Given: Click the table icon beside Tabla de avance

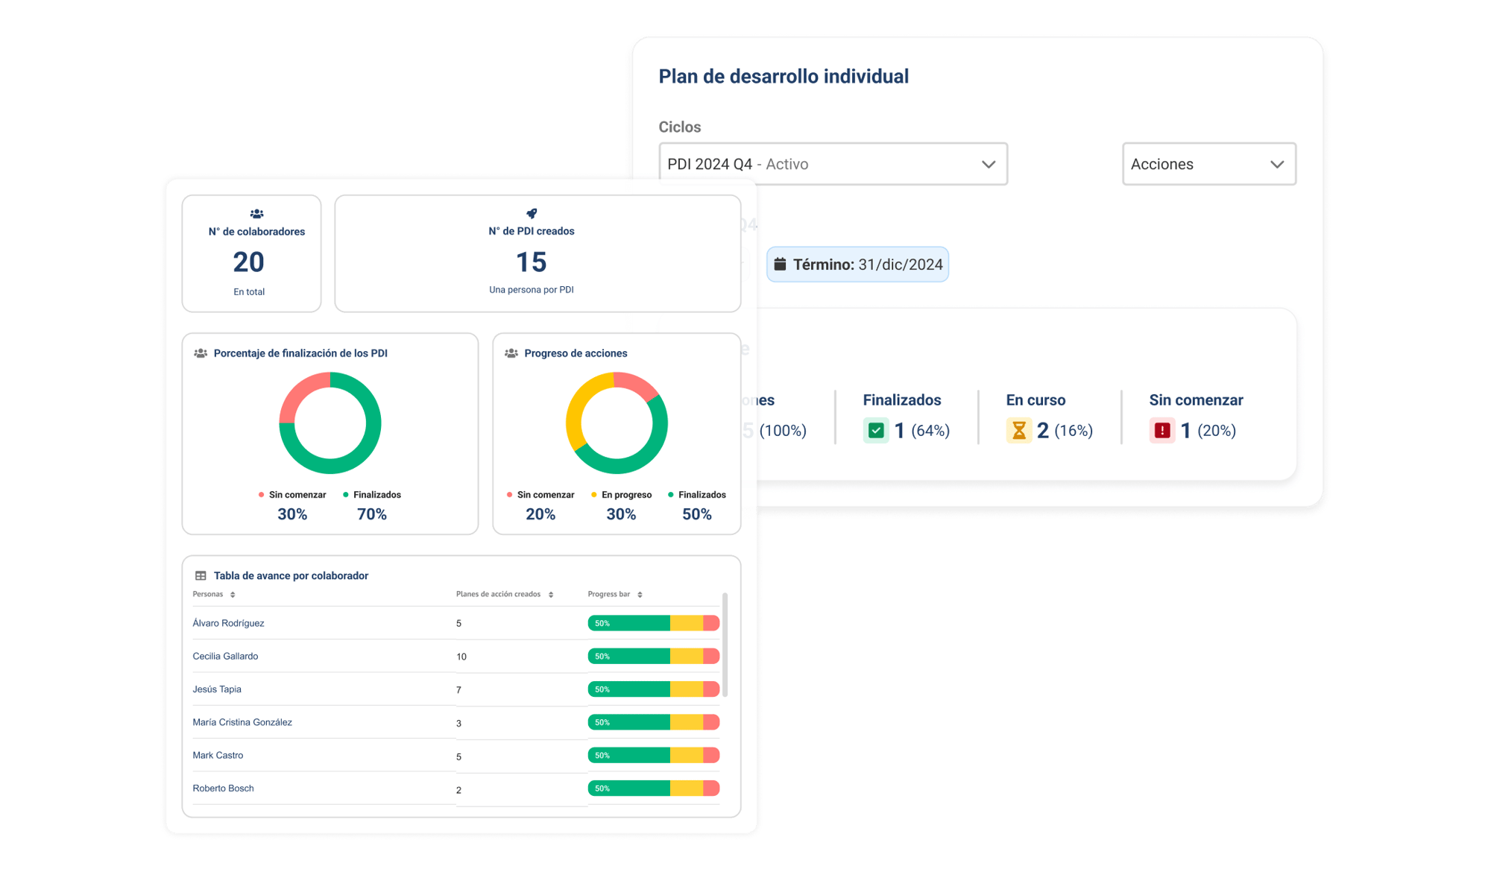Looking at the screenshot, I should pos(201,575).
